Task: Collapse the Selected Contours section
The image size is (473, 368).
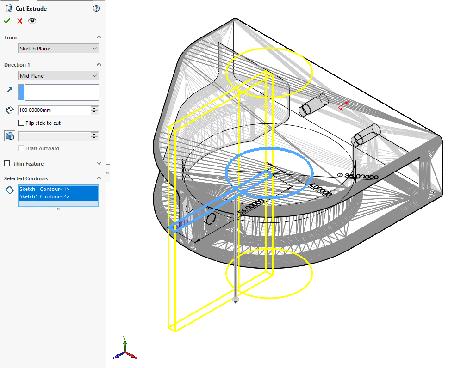Action: coord(98,178)
